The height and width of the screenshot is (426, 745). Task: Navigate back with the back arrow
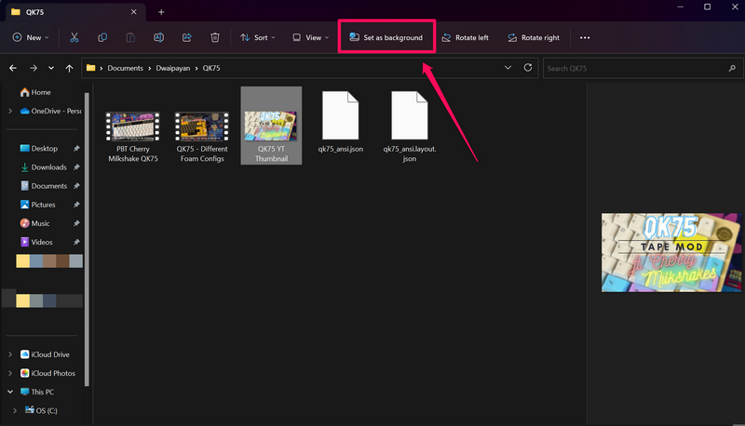coord(13,68)
